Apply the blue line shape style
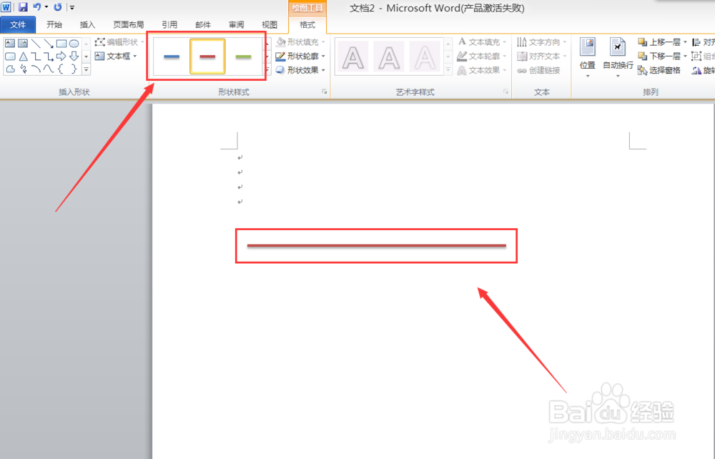The height and width of the screenshot is (459, 715). (172, 56)
